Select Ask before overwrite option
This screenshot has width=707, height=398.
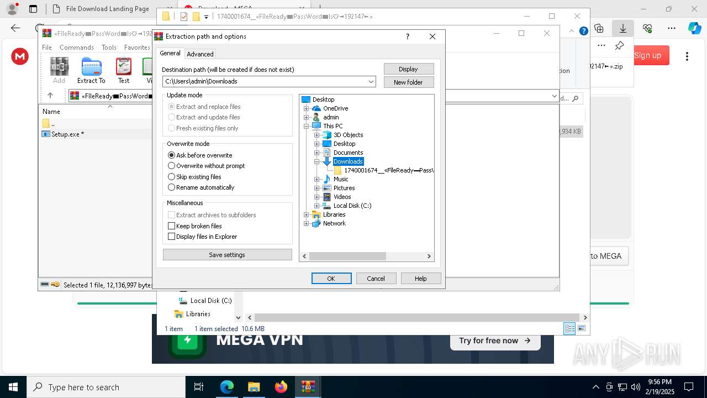tap(200, 155)
